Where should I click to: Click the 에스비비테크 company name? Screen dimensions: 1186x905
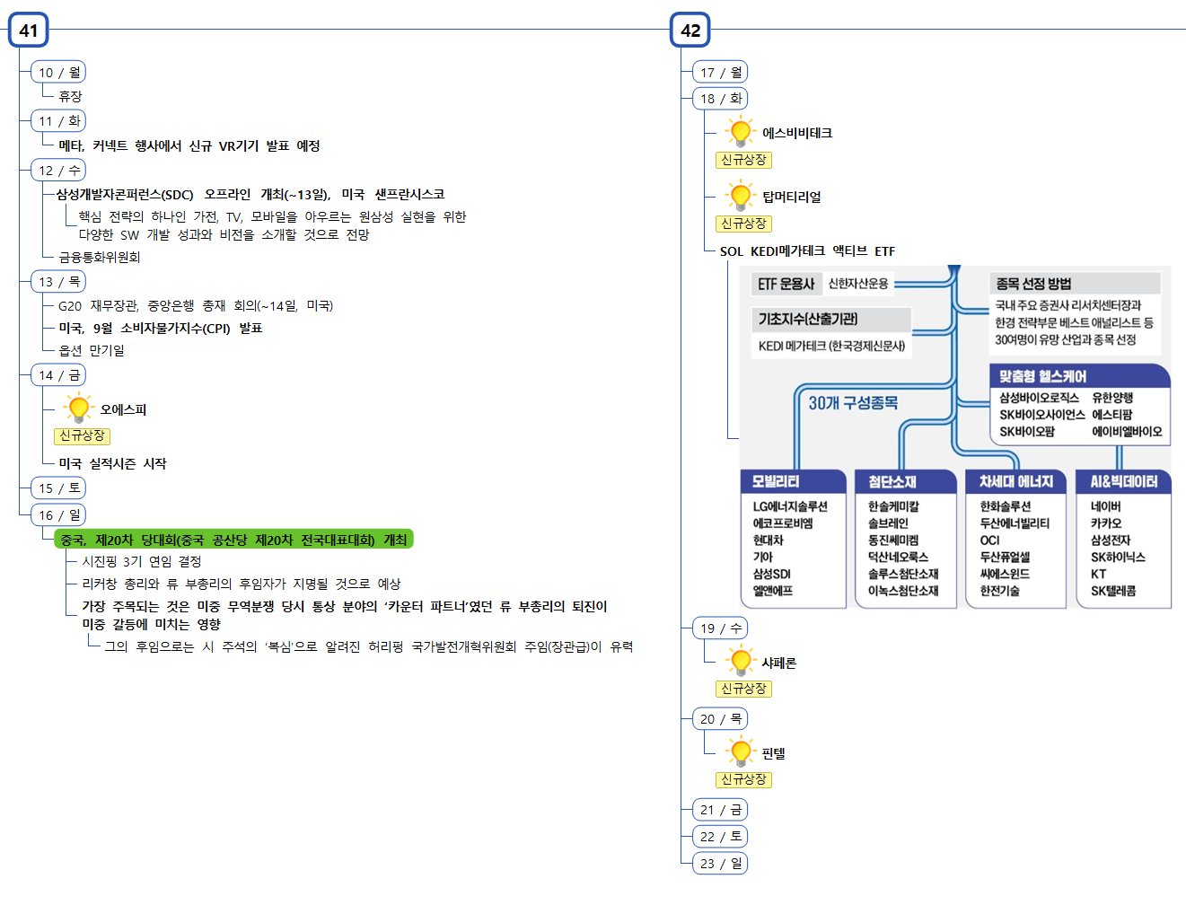pos(797,133)
